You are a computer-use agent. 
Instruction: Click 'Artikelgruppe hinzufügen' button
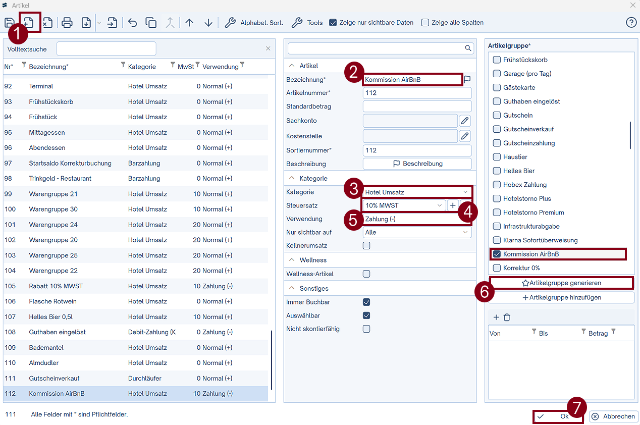point(561,298)
